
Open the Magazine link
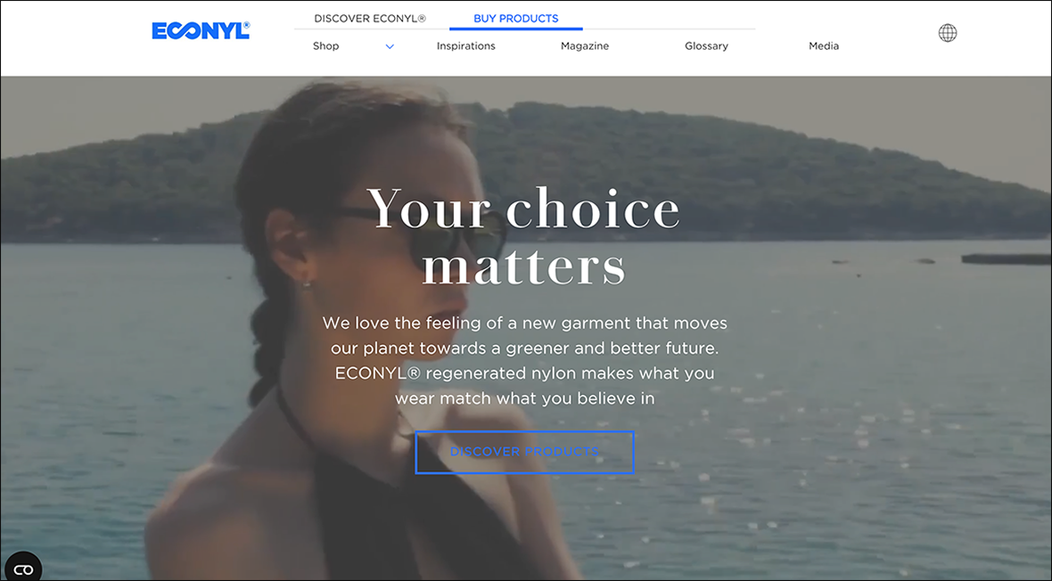(x=585, y=45)
